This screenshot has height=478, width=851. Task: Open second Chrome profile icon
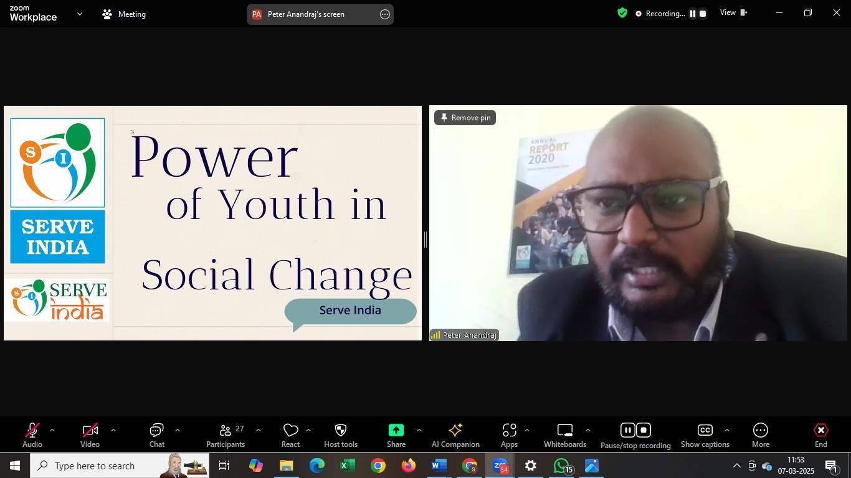[x=470, y=466]
